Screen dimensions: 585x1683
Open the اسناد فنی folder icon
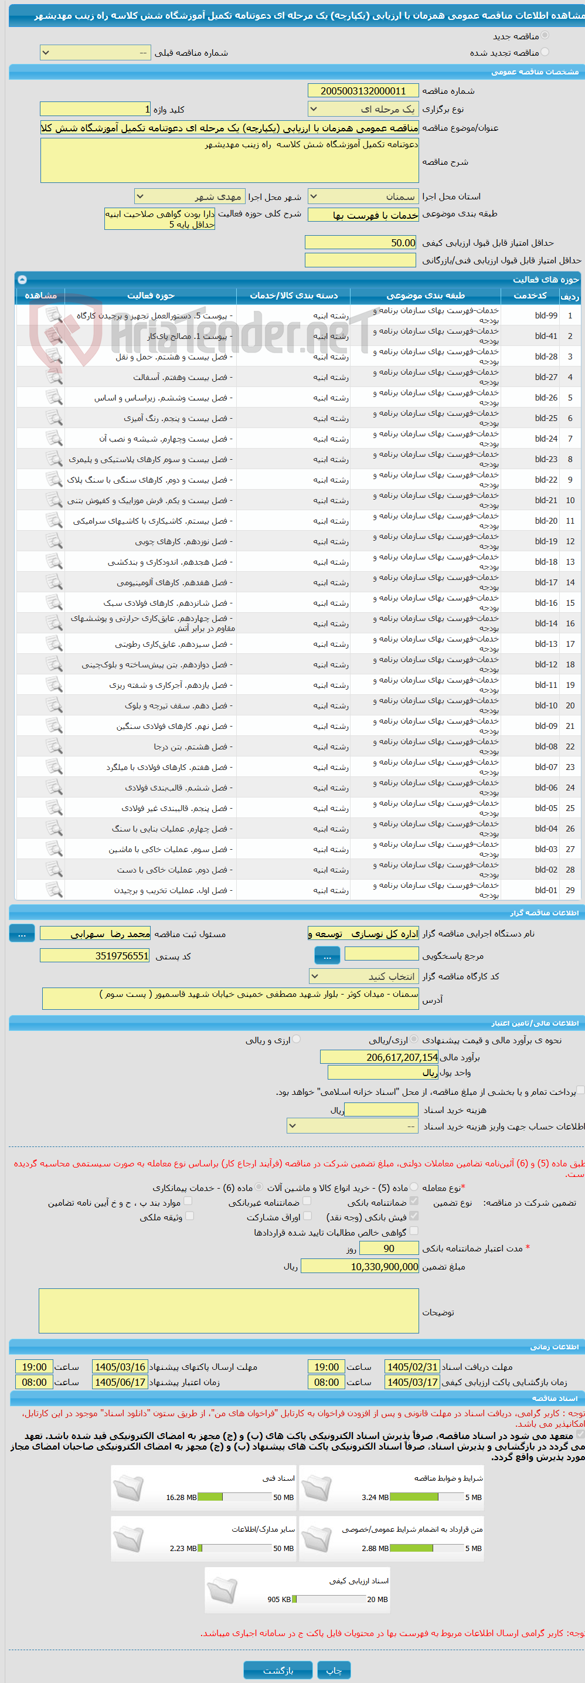tap(128, 1488)
